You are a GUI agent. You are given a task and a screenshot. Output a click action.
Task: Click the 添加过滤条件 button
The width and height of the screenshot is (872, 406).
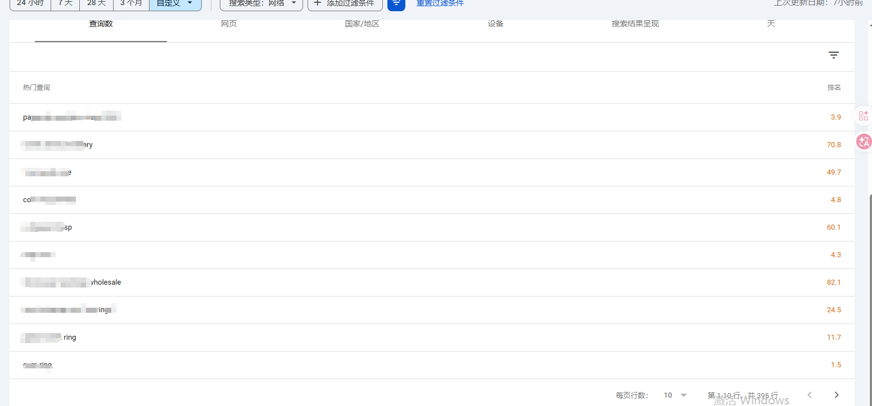(345, 3)
